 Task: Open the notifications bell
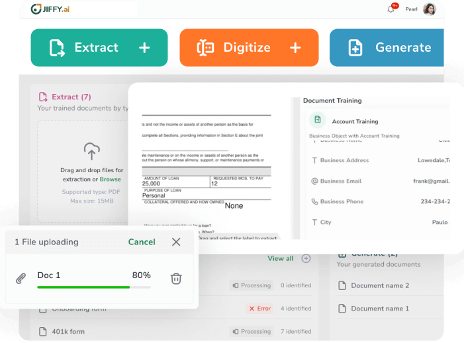coord(391,9)
